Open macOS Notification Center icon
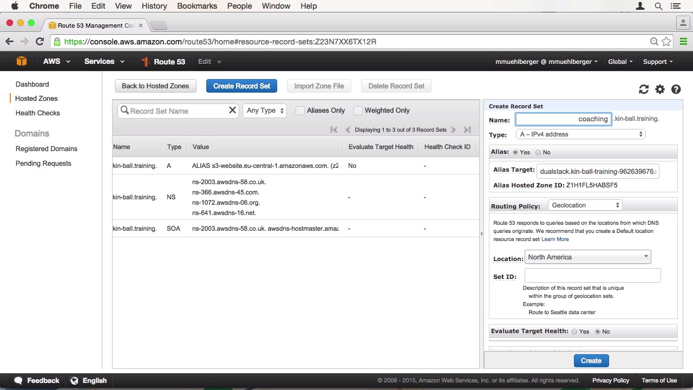This screenshot has width=693, height=390. (x=675, y=6)
